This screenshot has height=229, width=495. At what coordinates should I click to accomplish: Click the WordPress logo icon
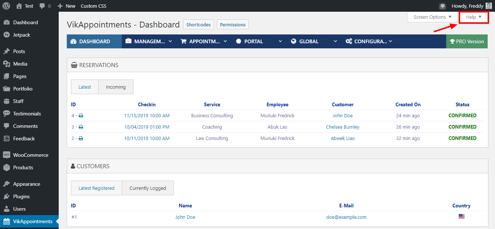point(6,6)
